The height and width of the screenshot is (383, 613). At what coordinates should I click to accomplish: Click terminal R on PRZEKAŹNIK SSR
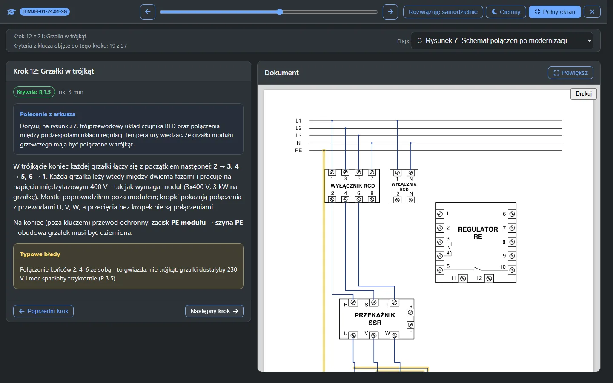pos(353,303)
